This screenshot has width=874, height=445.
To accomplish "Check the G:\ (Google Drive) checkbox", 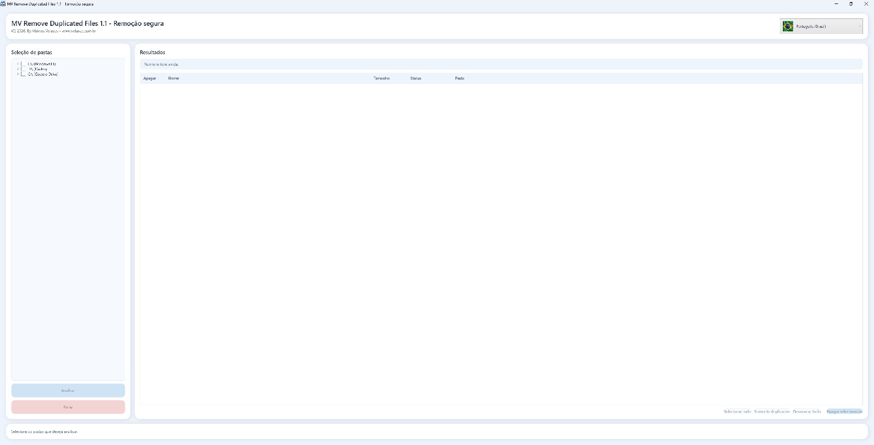I will (x=23, y=74).
